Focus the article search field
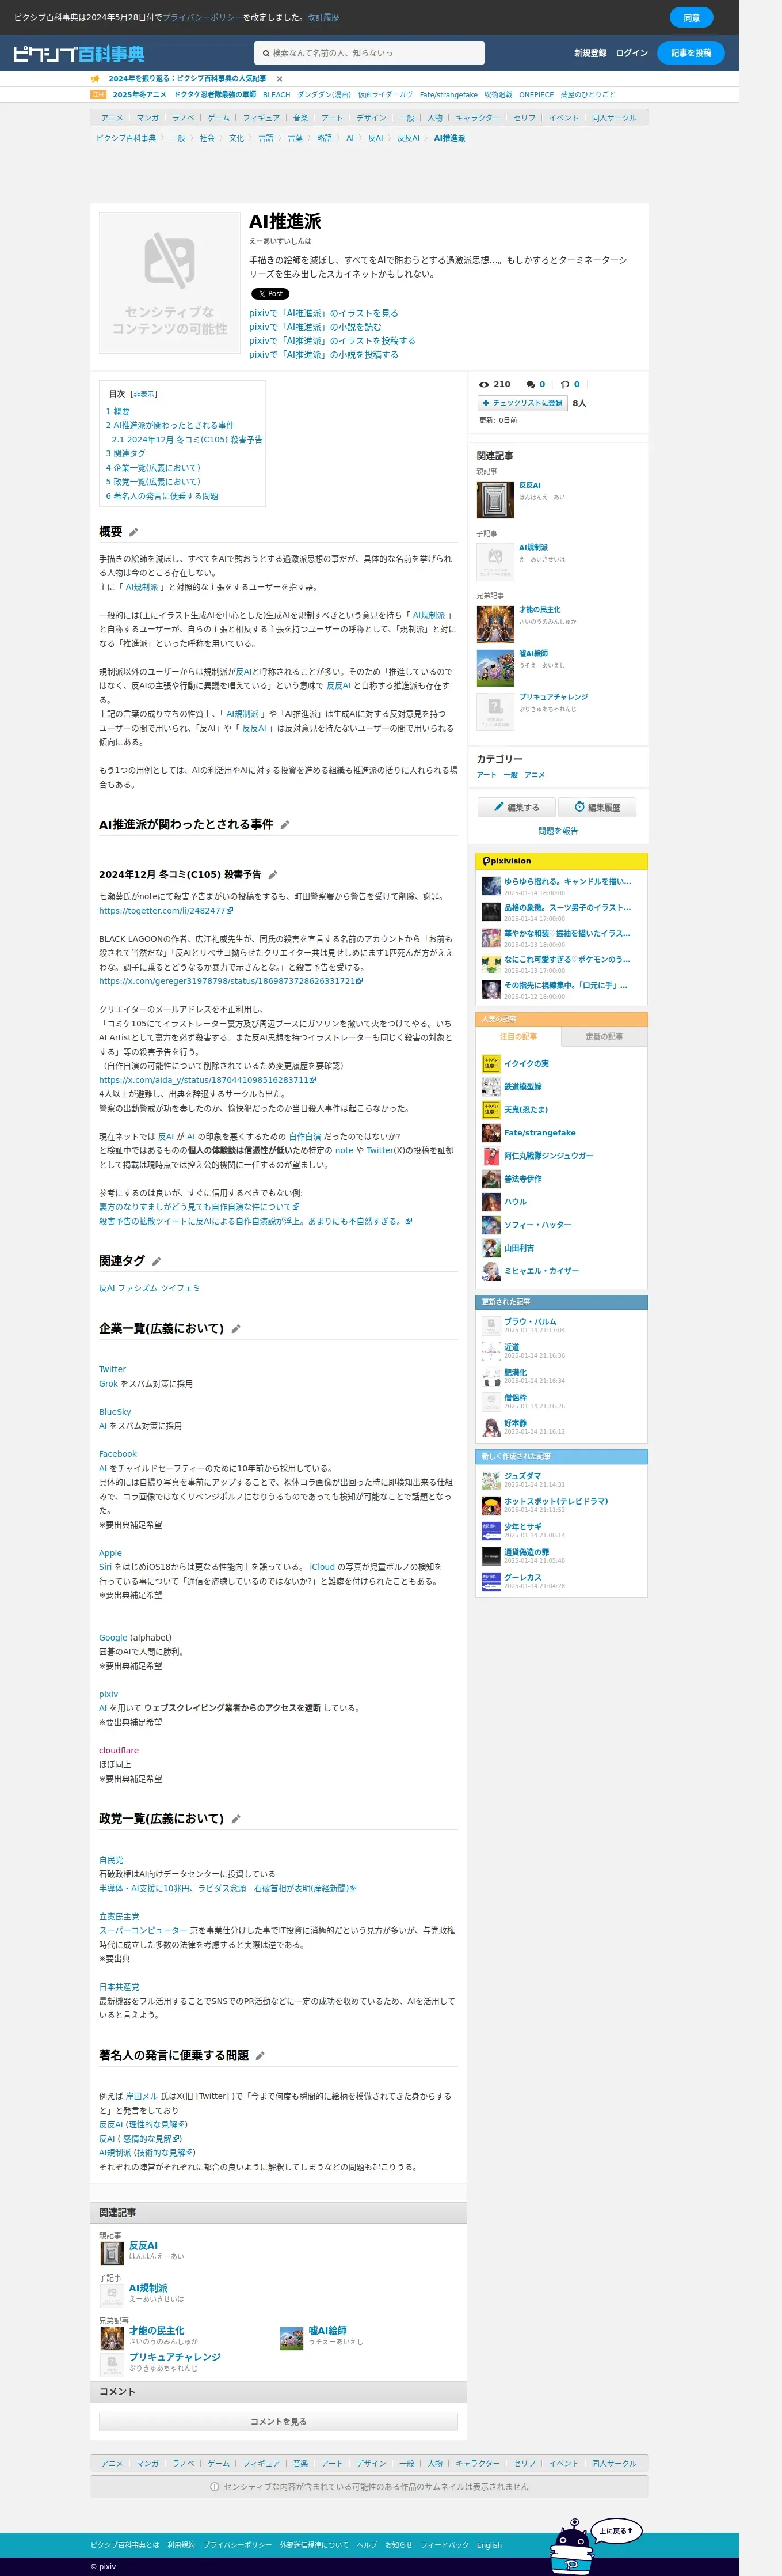Viewport: 782px width, 2576px height. pyautogui.click(x=369, y=53)
